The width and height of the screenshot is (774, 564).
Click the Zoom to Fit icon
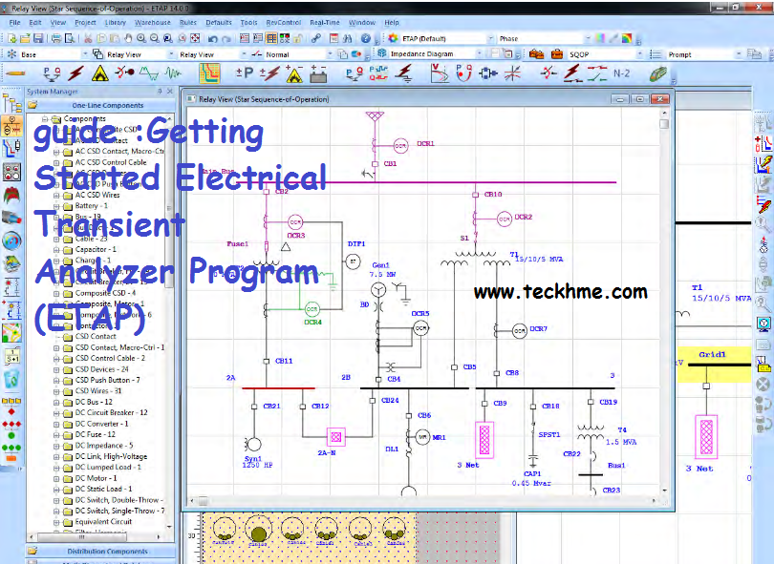pyautogui.click(x=196, y=38)
